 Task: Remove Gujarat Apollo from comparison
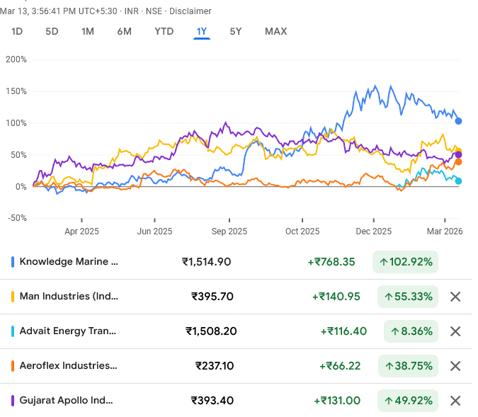pos(455,401)
